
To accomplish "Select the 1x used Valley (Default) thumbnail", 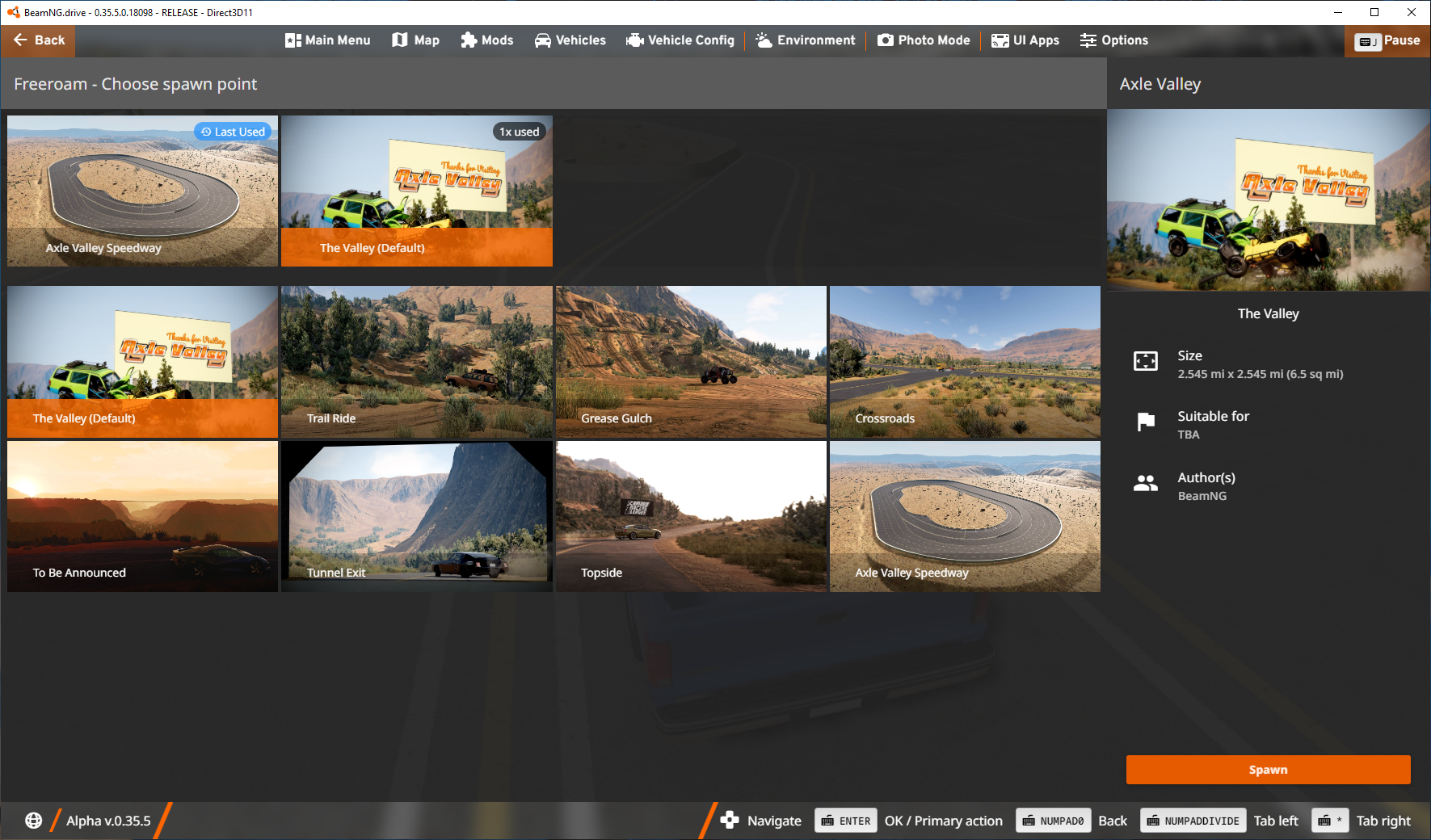I will (x=417, y=191).
